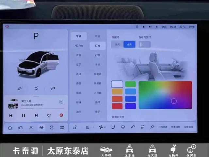Tap the hood open icon in the quick bar

133,127
